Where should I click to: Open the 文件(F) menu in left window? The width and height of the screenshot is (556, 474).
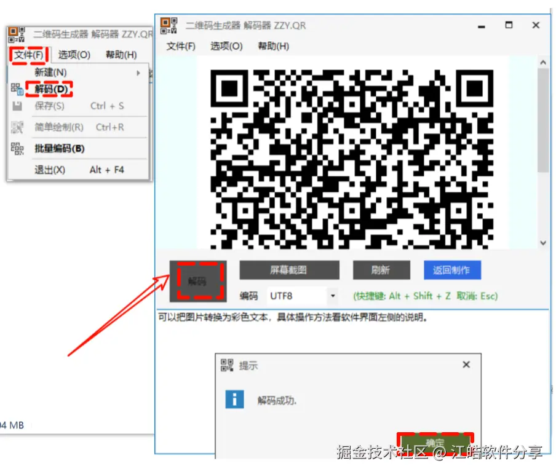point(29,55)
